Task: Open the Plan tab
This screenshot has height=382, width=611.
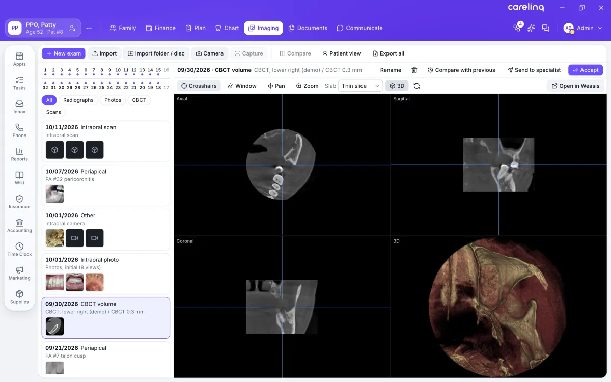Action: click(x=196, y=28)
